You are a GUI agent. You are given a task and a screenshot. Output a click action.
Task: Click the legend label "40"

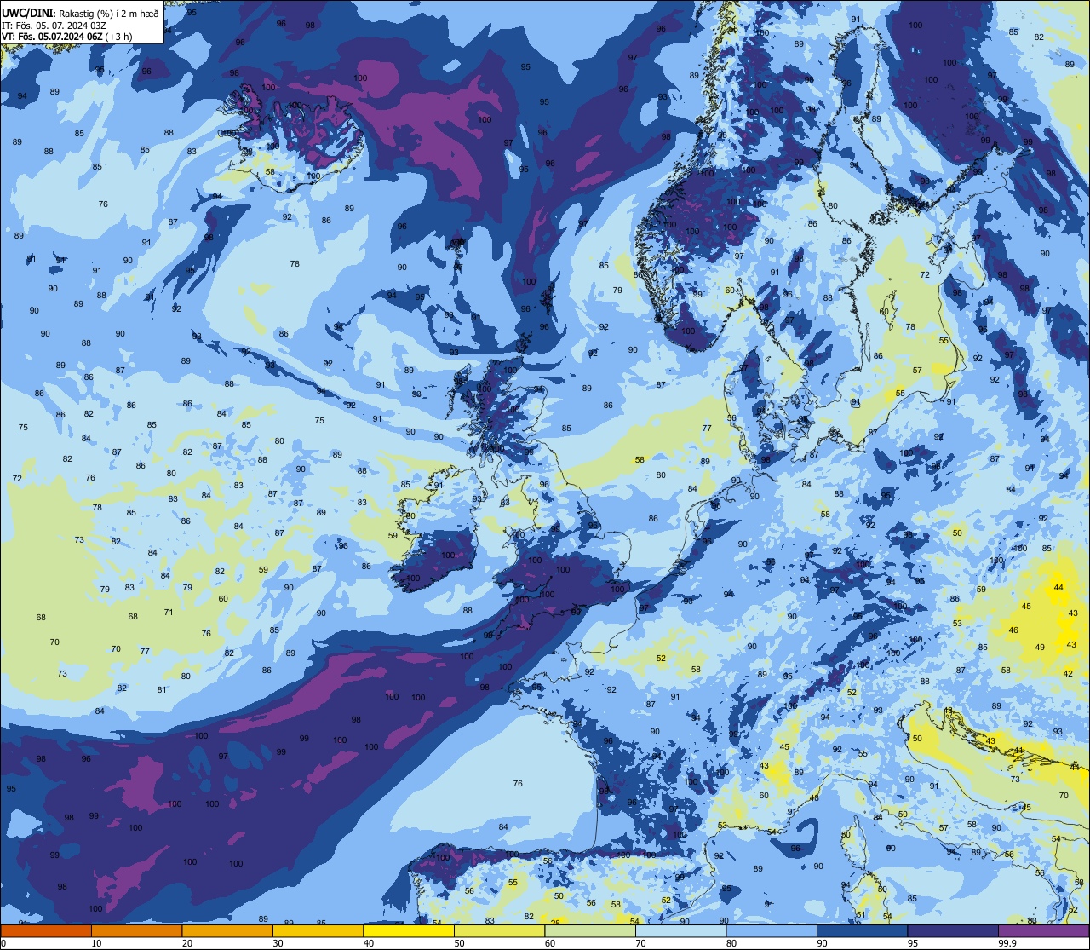coord(369,943)
